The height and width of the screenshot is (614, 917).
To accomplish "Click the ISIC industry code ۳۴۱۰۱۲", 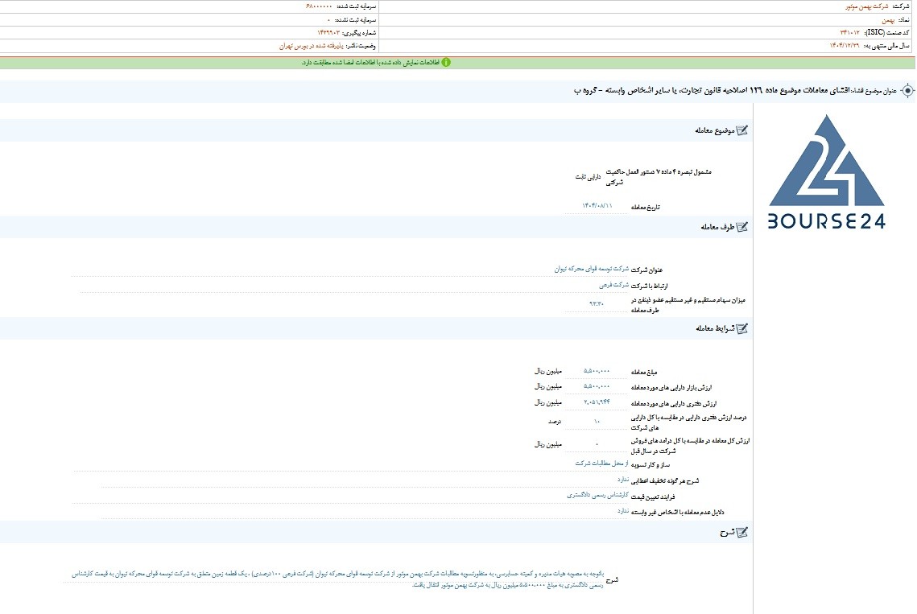I will click(849, 33).
